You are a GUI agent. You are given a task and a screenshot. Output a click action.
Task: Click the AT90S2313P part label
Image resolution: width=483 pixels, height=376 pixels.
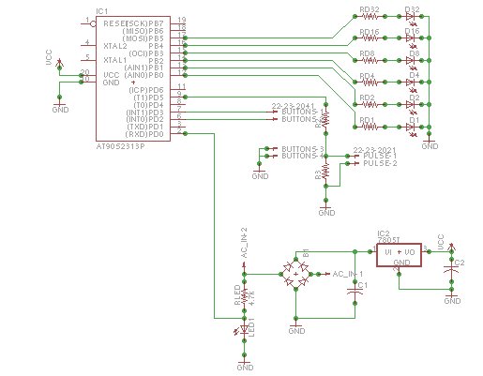coord(120,146)
